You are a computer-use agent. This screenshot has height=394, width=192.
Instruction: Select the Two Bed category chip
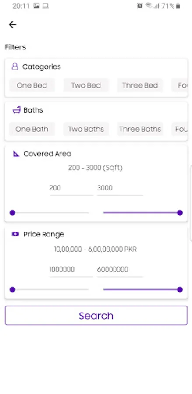86,85
